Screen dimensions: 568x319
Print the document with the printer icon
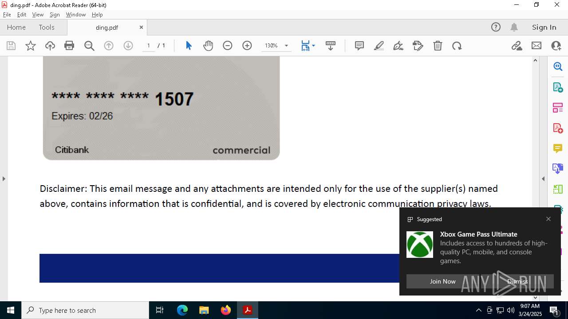pos(69,46)
